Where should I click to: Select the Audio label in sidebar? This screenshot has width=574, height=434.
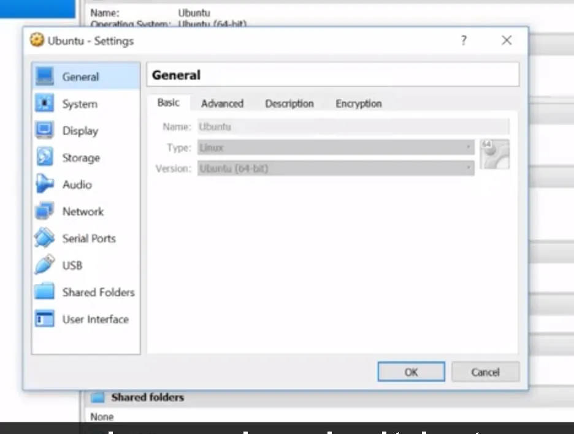(77, 184)
